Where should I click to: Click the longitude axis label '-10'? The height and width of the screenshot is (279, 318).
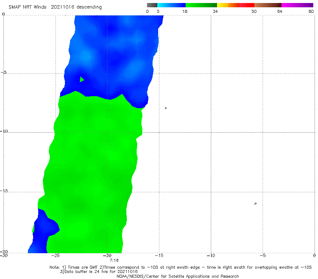pos(211,255)
